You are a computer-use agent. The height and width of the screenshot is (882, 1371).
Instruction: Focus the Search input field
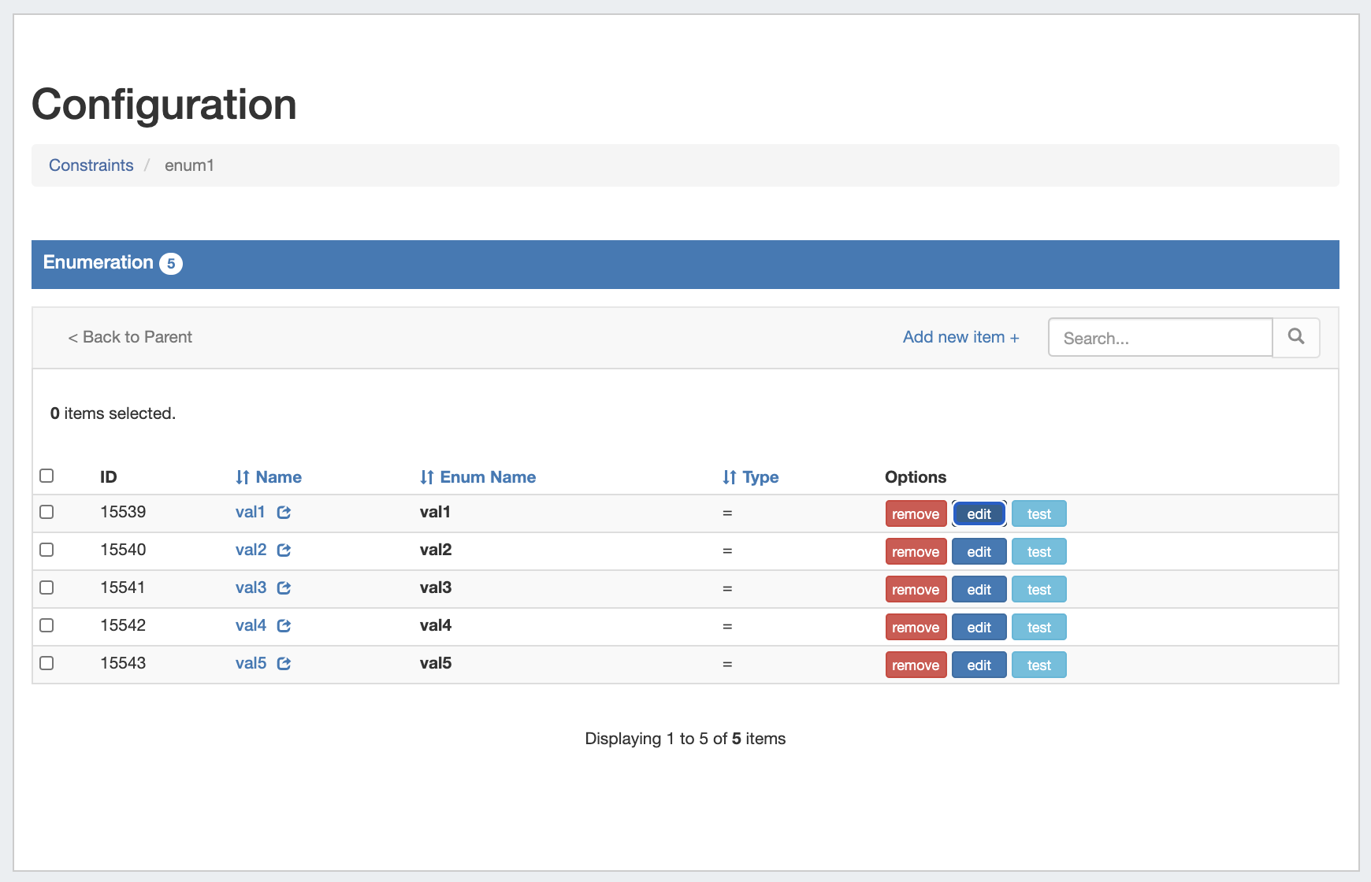[1160, 338]
